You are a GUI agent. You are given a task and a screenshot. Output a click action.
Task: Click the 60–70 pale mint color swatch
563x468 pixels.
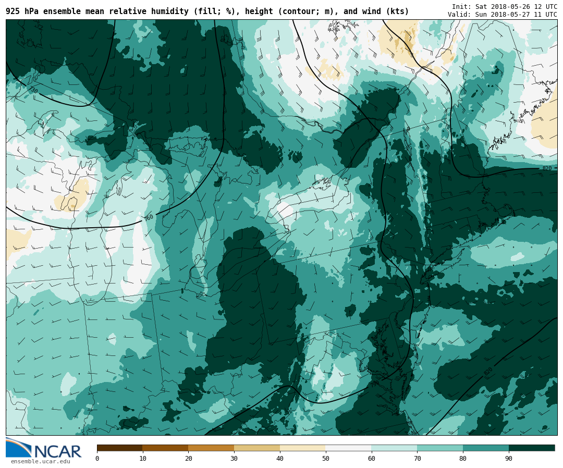click(x=394, y=448)
